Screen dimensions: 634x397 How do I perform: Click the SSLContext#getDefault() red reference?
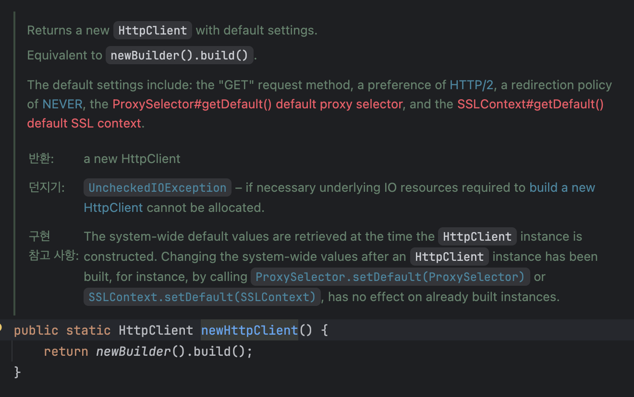click(530, 104)
